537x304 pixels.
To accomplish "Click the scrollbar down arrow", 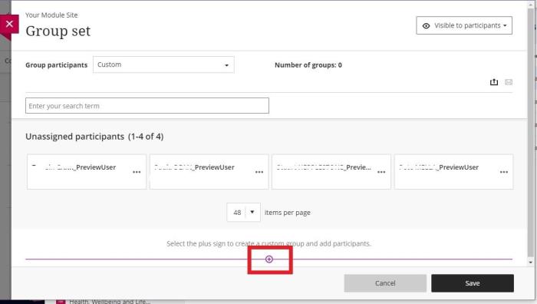I will 531,263.
